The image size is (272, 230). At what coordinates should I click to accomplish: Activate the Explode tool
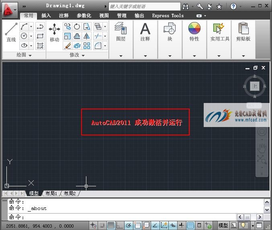77,46
